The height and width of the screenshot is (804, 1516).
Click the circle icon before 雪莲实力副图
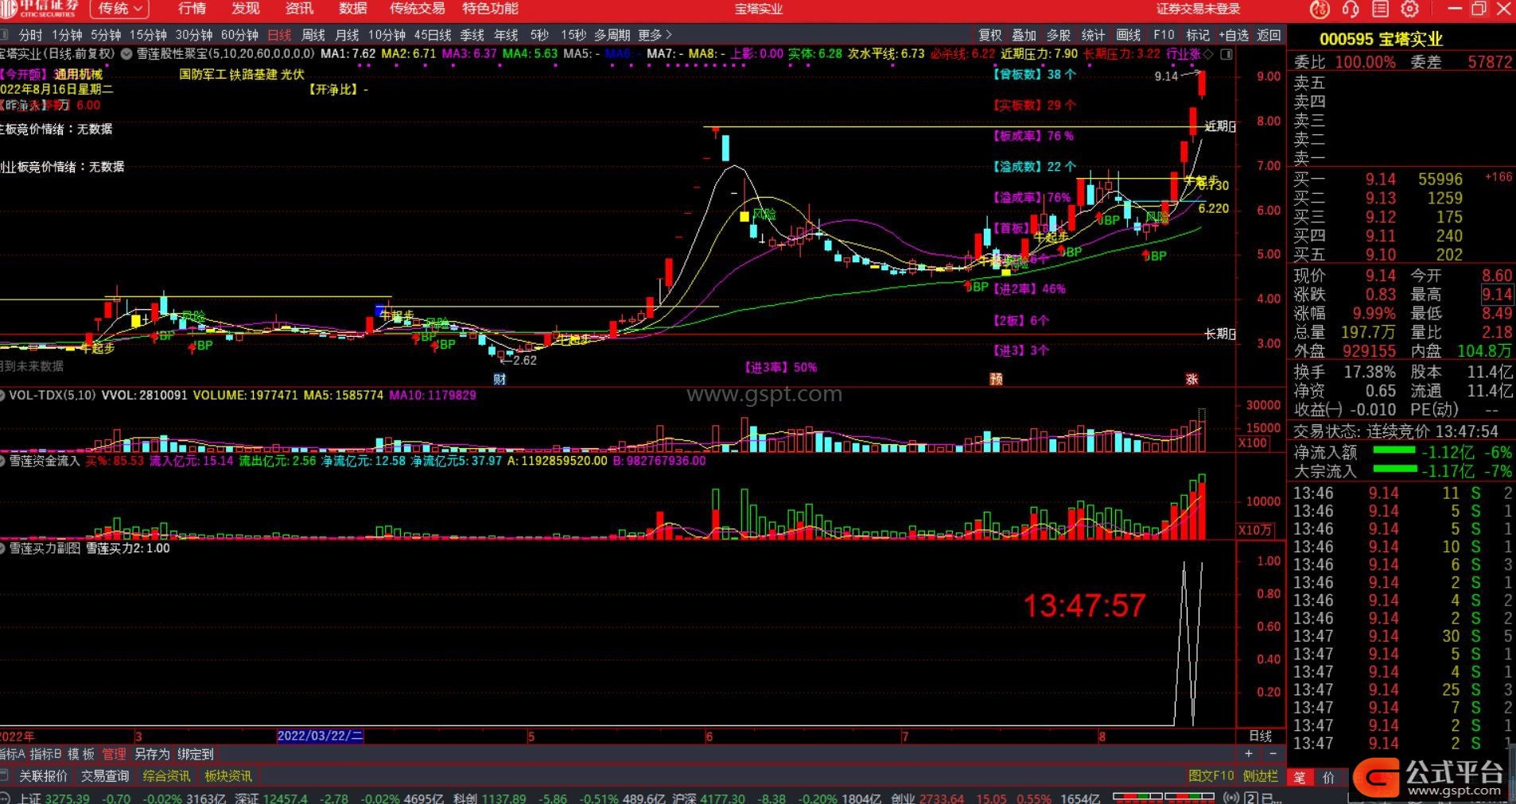[x=2, y=548]
